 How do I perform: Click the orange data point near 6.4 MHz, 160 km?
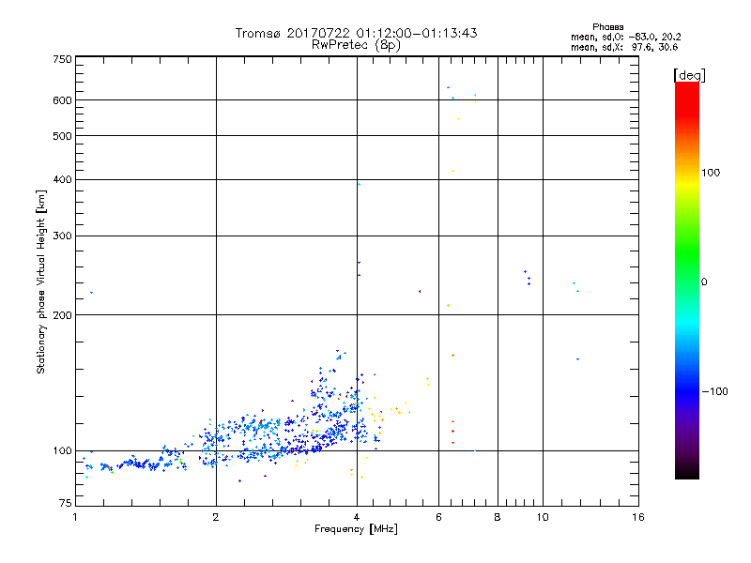coord(452,356)
